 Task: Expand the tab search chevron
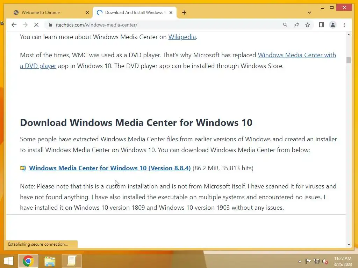[309, 13]
